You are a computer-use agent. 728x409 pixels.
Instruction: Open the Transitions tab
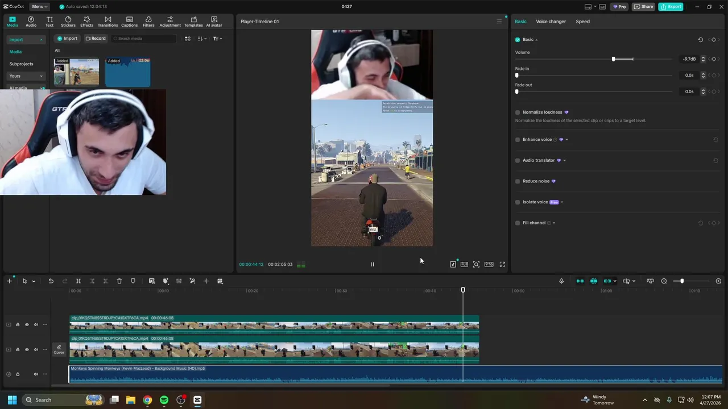pos(107,22)
